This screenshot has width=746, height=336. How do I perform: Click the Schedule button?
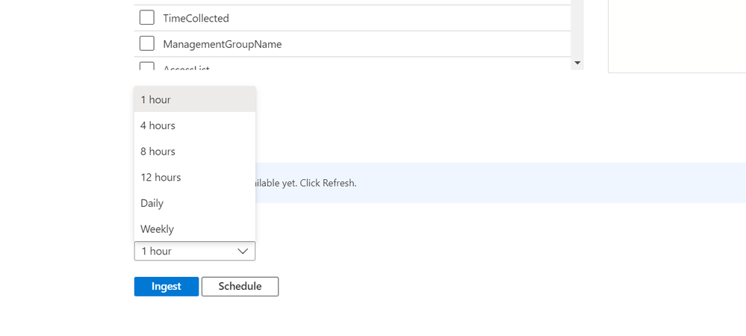click(x=240, y=287)
